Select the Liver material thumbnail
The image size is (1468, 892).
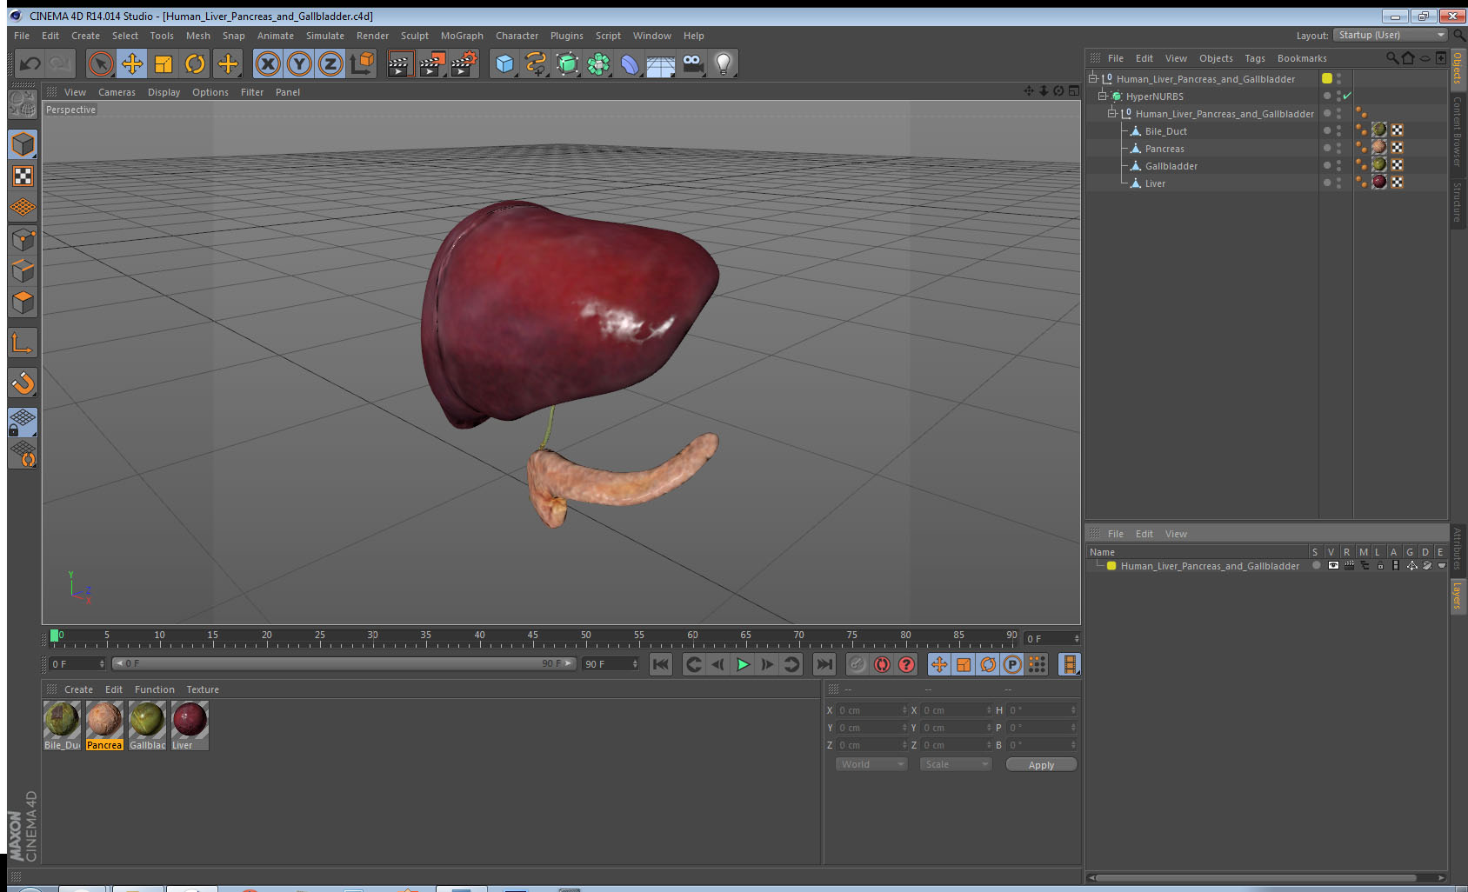190,725
